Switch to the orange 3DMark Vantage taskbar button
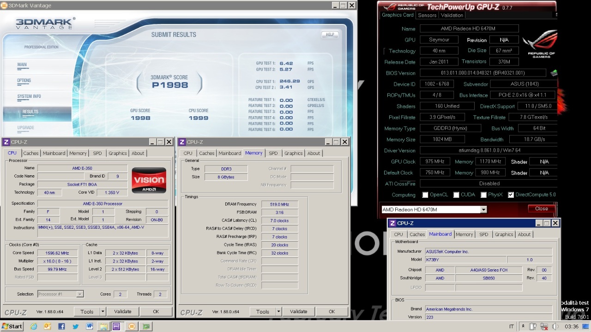The height and width of the screenshot is (332, 591). (x=132, y=326)
